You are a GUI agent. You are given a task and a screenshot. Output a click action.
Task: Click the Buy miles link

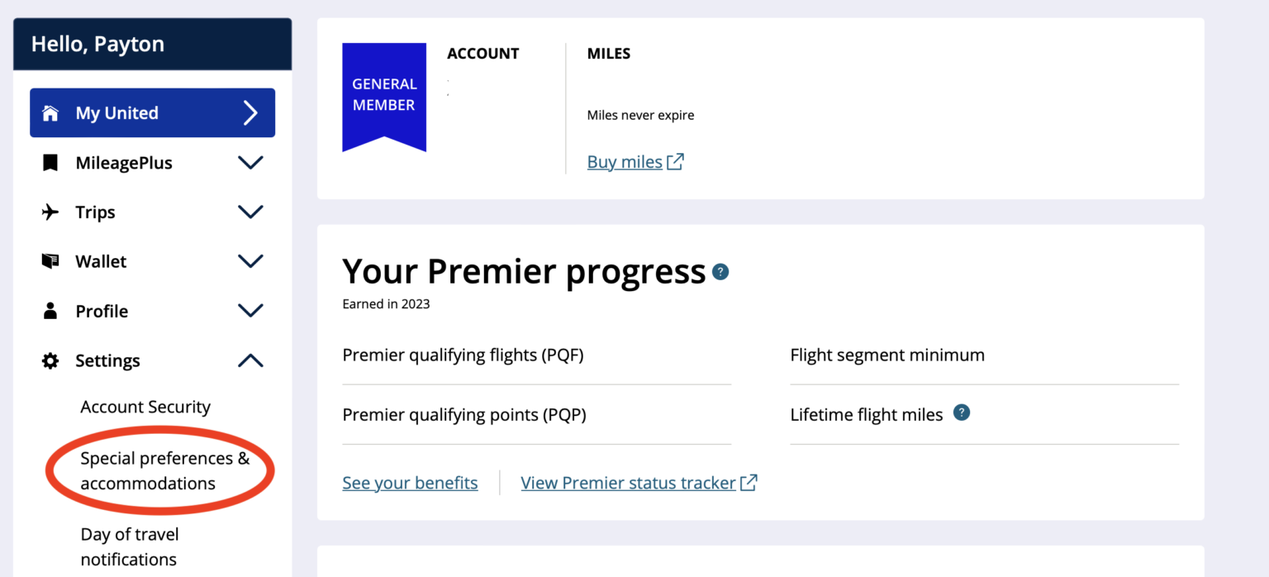point(625,161)
